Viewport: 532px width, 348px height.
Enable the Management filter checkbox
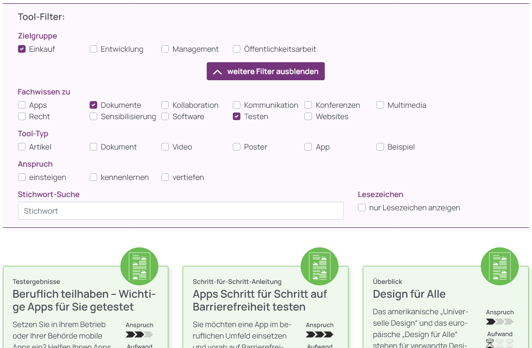pyautogui.click(x=165, y=49)
